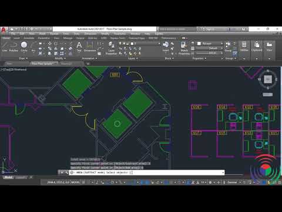Select the Text tool

pos(79,47)
